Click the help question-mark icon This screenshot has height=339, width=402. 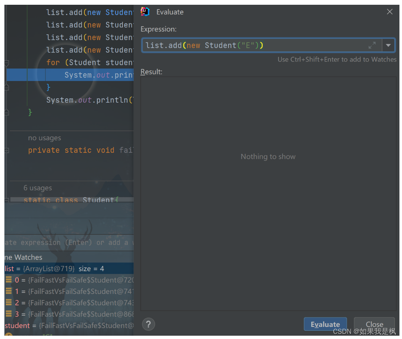[148, 324]
